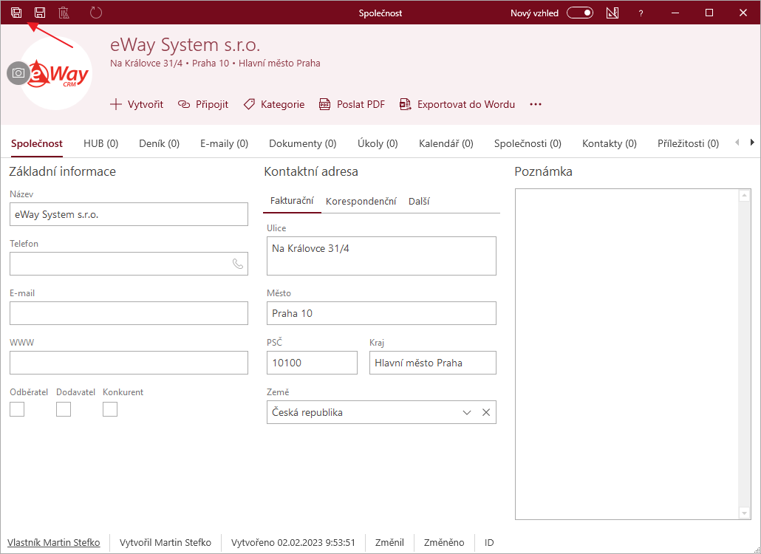Click the ID status entry
Viewport: 761px width, 554px height.
[489, 542]
